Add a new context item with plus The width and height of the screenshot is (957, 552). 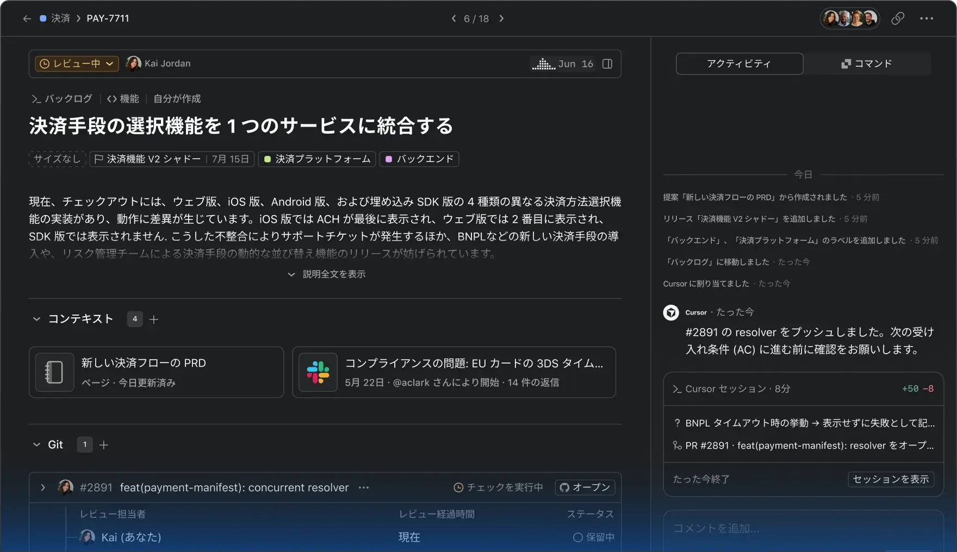point(154,319)
